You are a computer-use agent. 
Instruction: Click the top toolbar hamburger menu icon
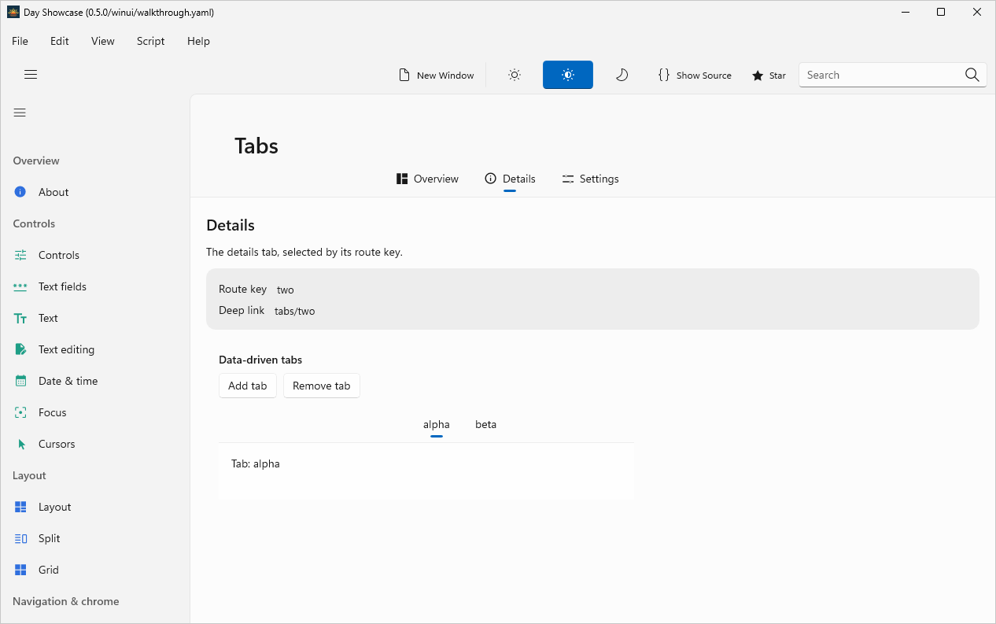31,75
